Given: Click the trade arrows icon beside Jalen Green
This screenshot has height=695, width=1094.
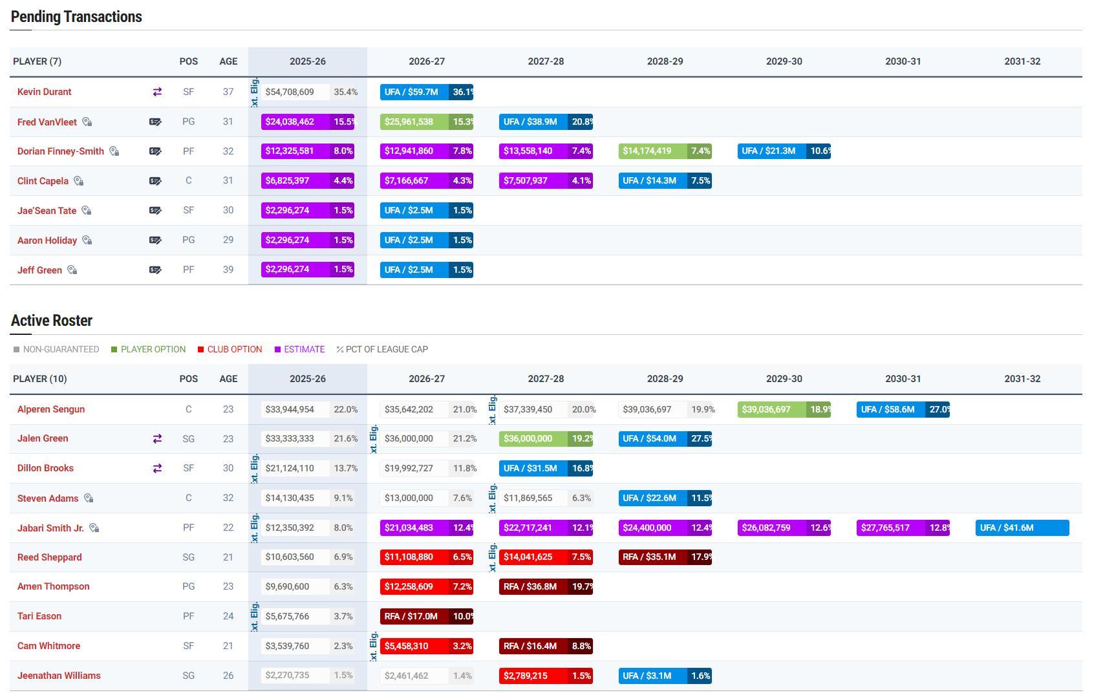Looking at the screenshot, I should click(x=156, y=439).
